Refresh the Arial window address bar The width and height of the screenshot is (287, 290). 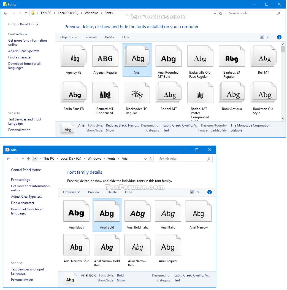click(151, 159)
